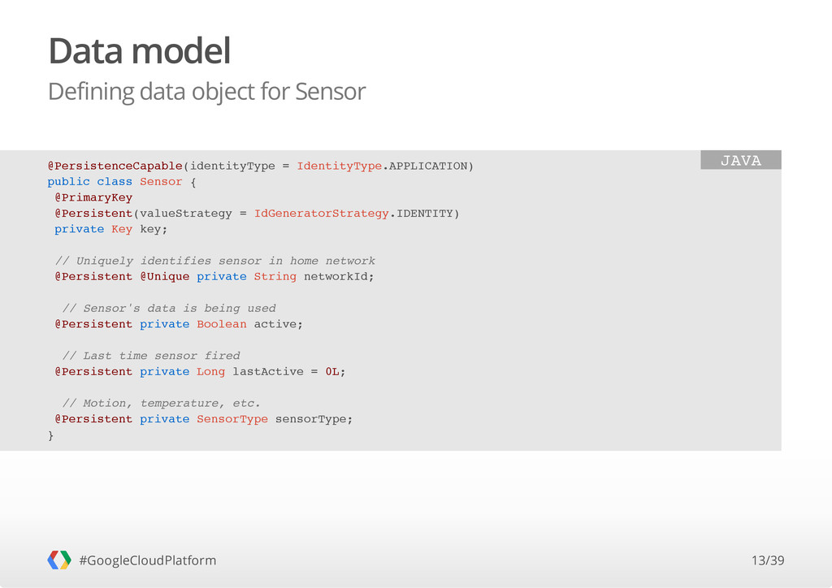Click the @PersistenceCapable annotation in code
The width and height of the screenshot is (832, 588).
coord(115,166)
